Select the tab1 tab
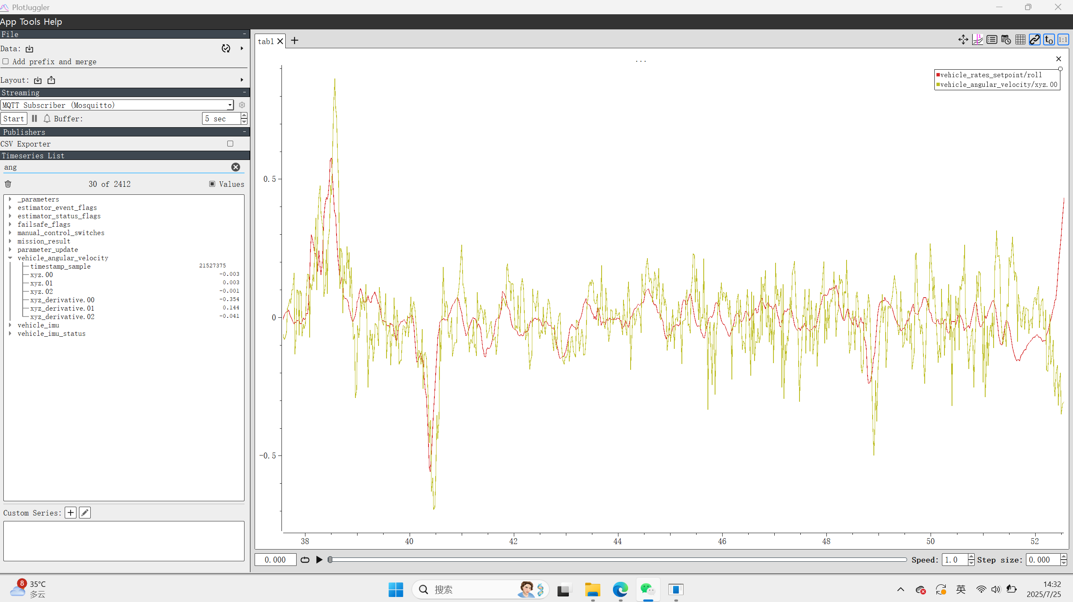1073x602 pixels. 266,41
